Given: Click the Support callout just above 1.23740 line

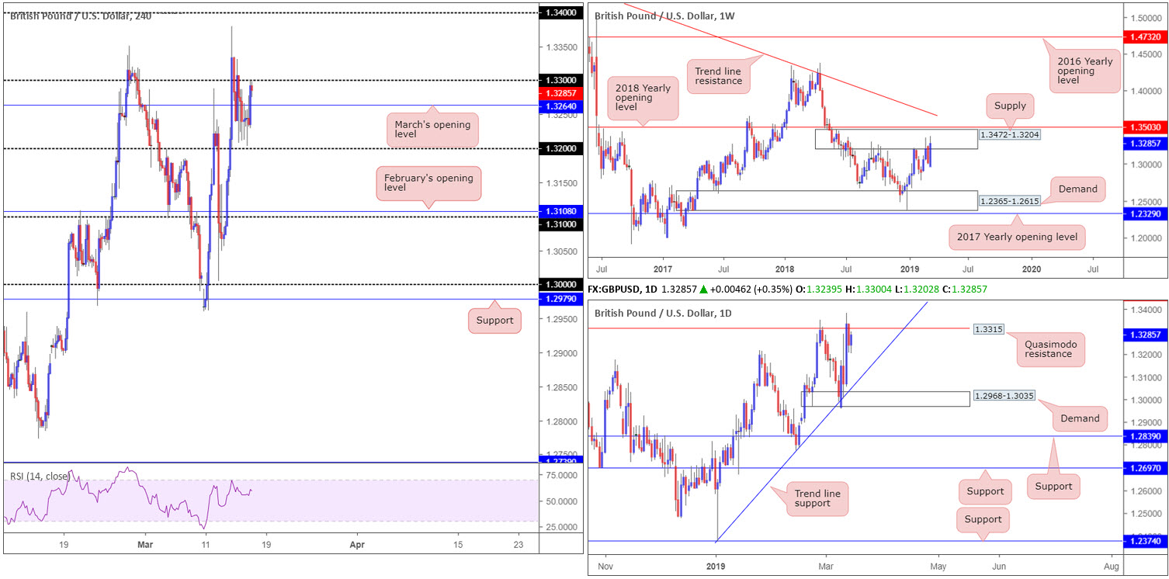Looking at the screenshot, I should [983, 519].
